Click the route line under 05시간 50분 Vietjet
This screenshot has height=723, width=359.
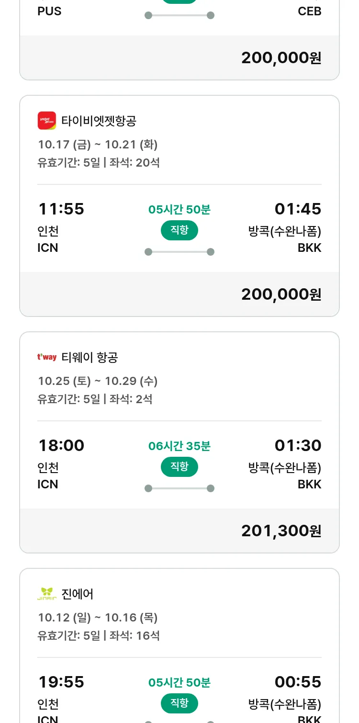point(179,252)
